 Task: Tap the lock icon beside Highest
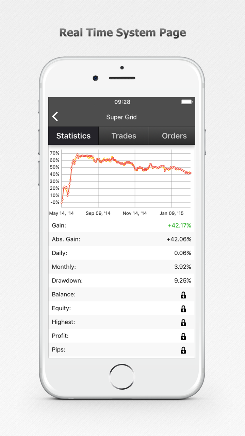[183, 323]
